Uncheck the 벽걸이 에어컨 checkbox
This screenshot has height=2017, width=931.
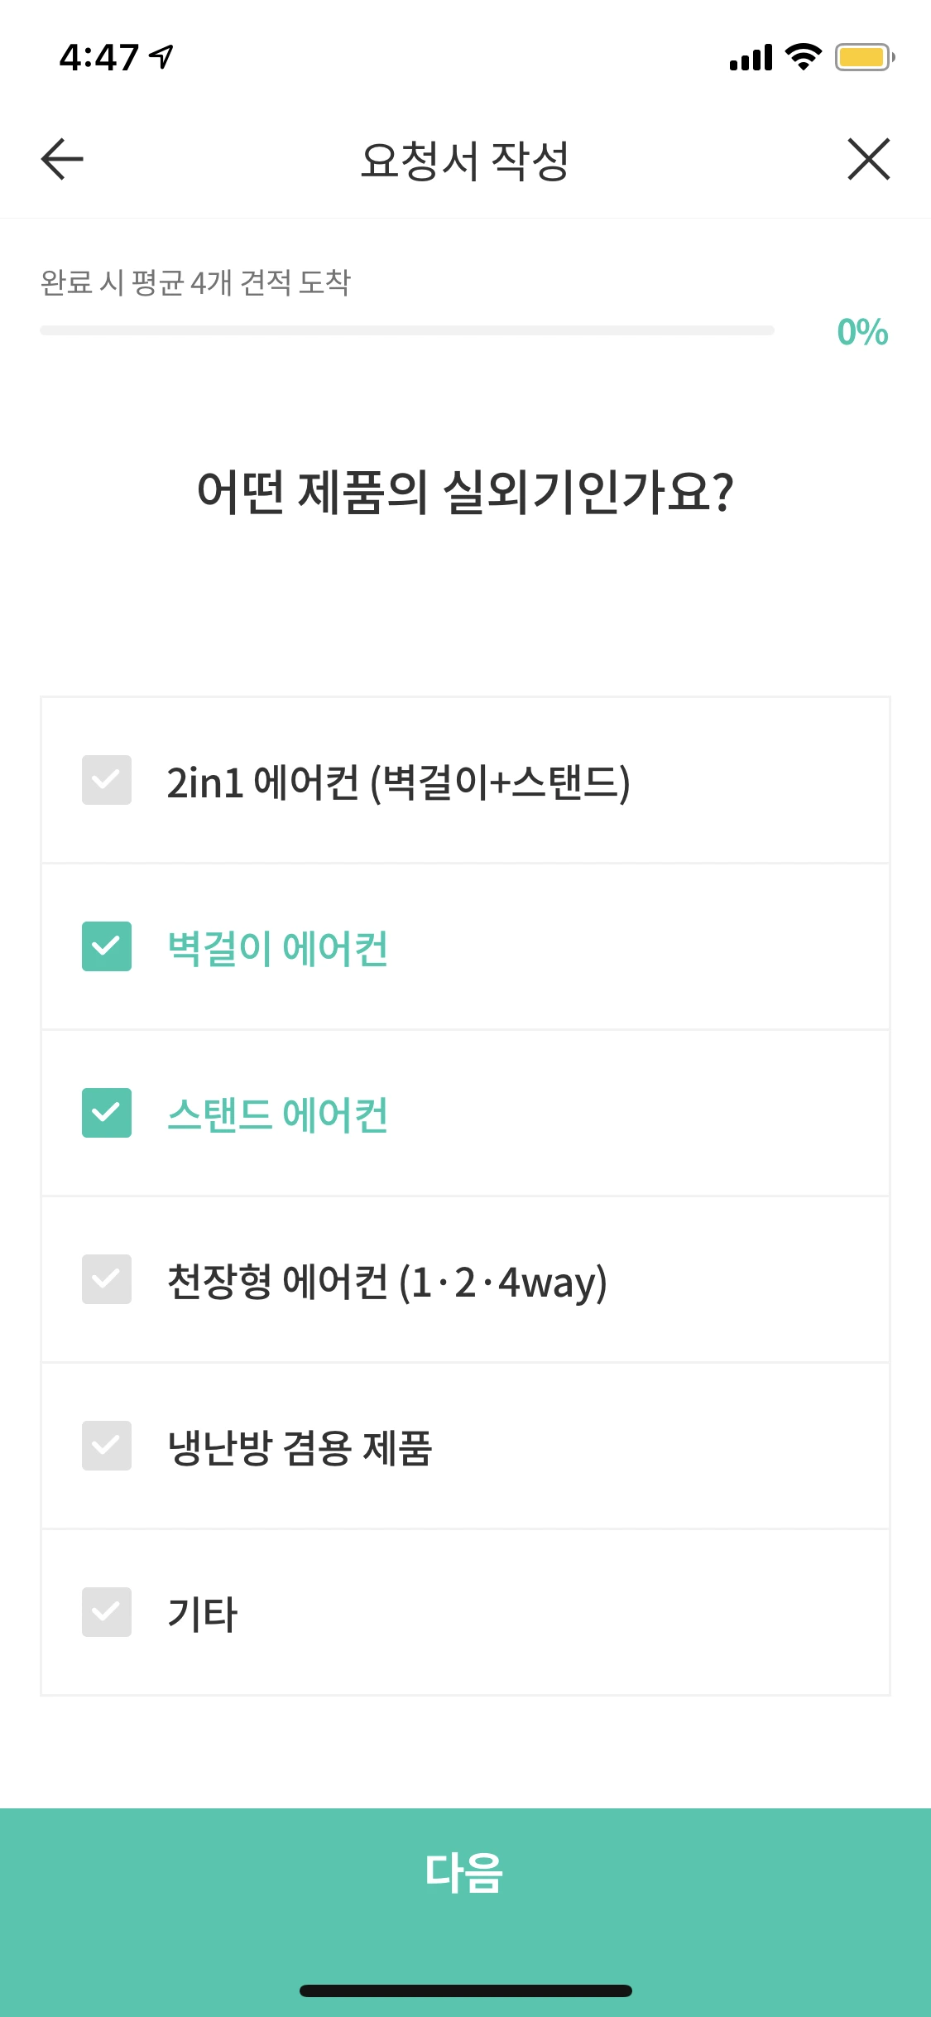[107, 946]
